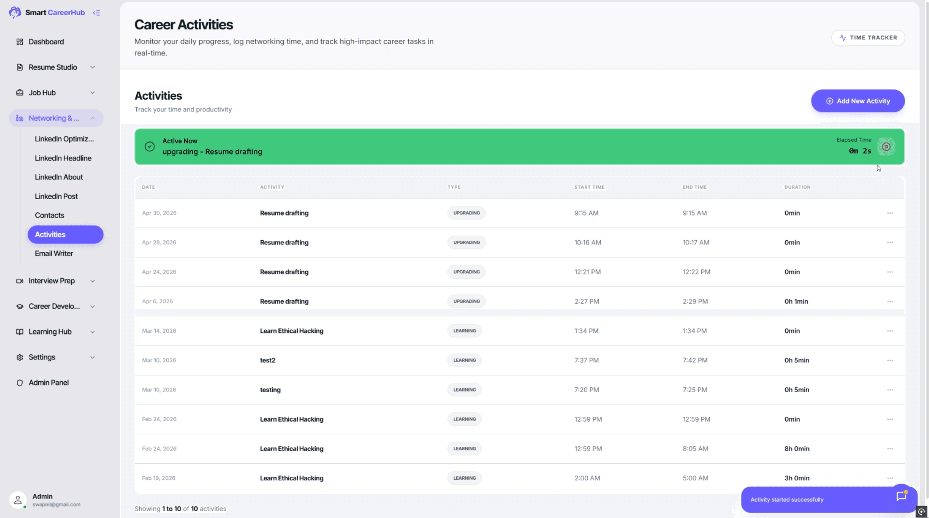Stop the active activity timer

pos(886,146)
